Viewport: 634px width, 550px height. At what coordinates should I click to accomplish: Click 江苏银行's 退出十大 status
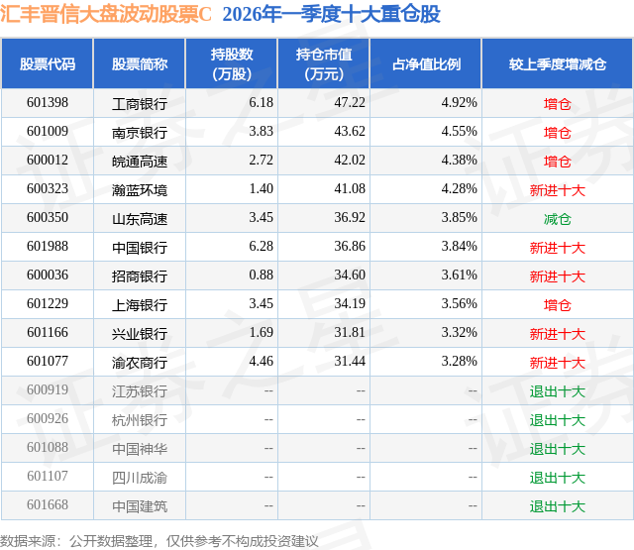pyautogui.click(x=557, y=391)
